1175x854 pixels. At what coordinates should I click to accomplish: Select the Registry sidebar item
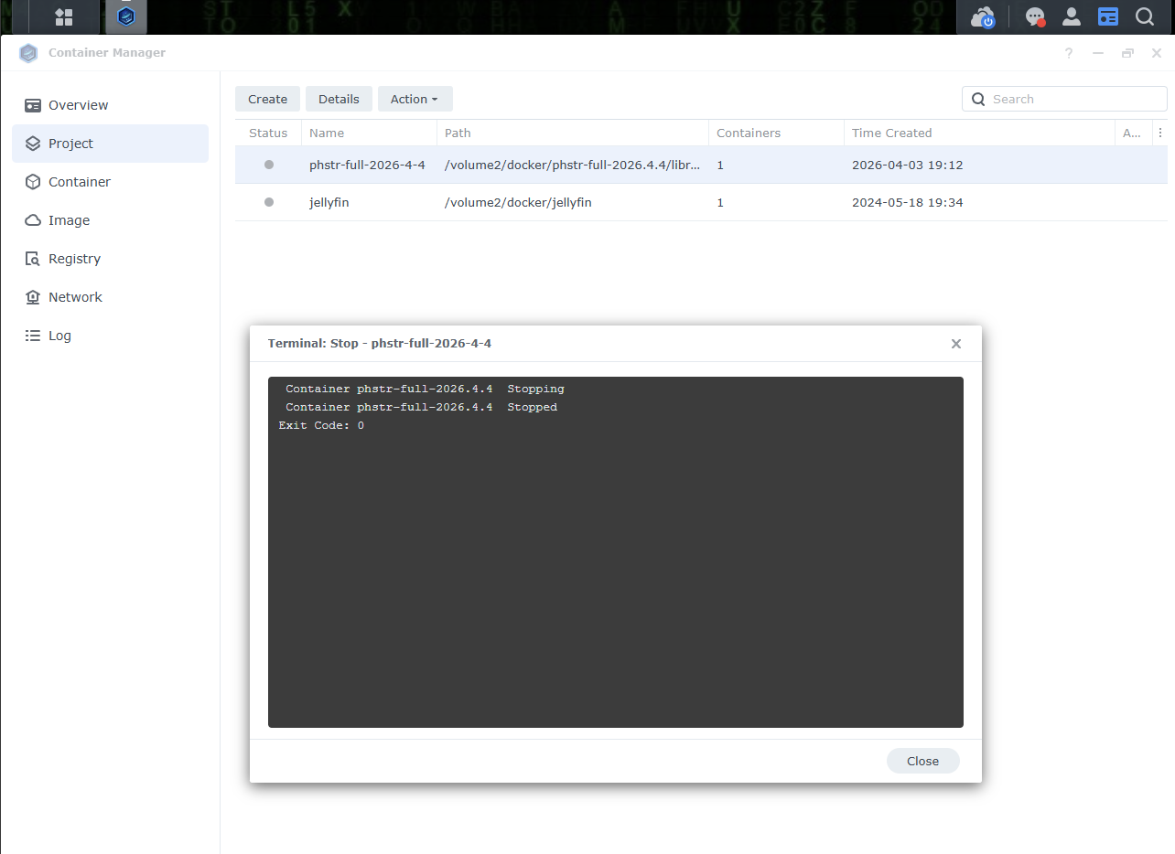74,259
